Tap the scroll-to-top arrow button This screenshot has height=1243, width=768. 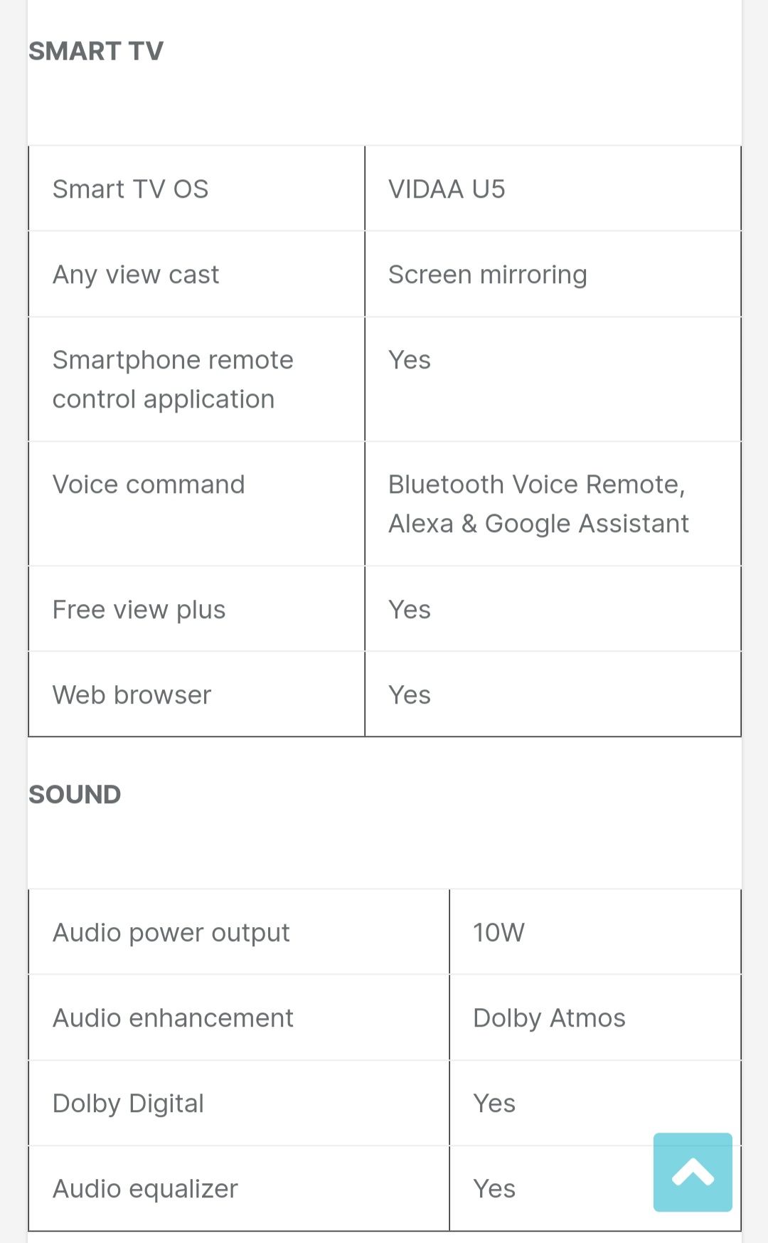tap(692, 1171)
